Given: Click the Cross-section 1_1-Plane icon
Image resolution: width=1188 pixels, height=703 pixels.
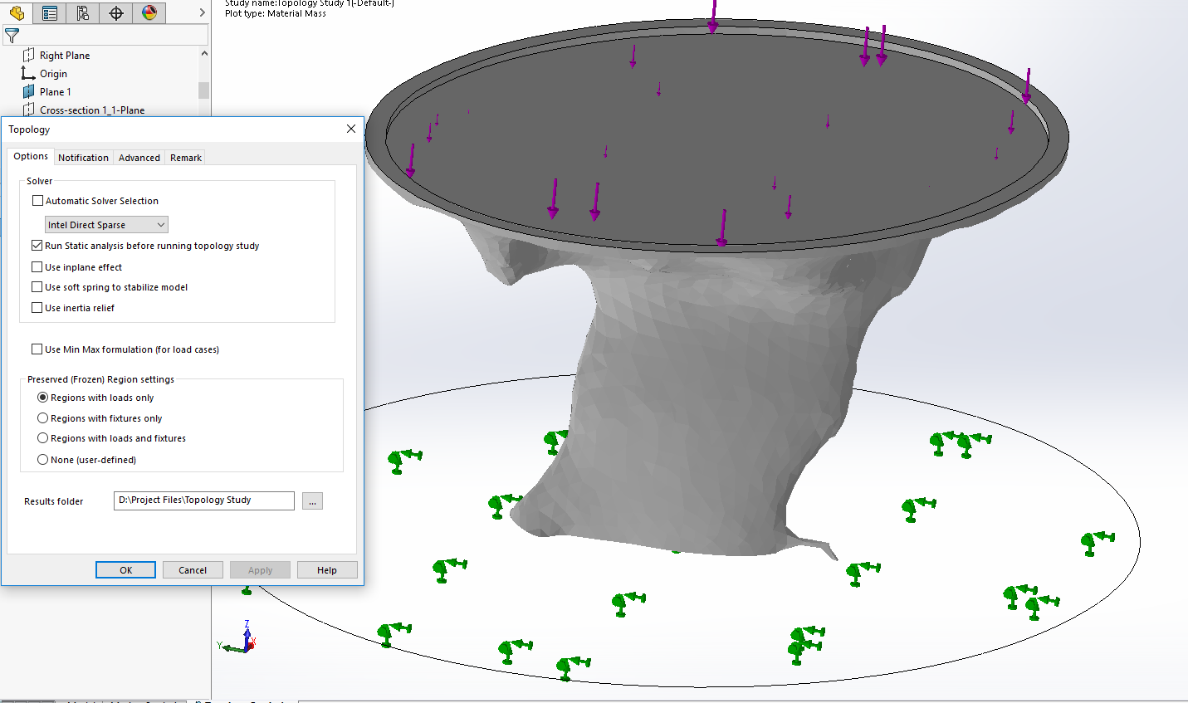Looking at the screenshot, I should coord(29,110).
